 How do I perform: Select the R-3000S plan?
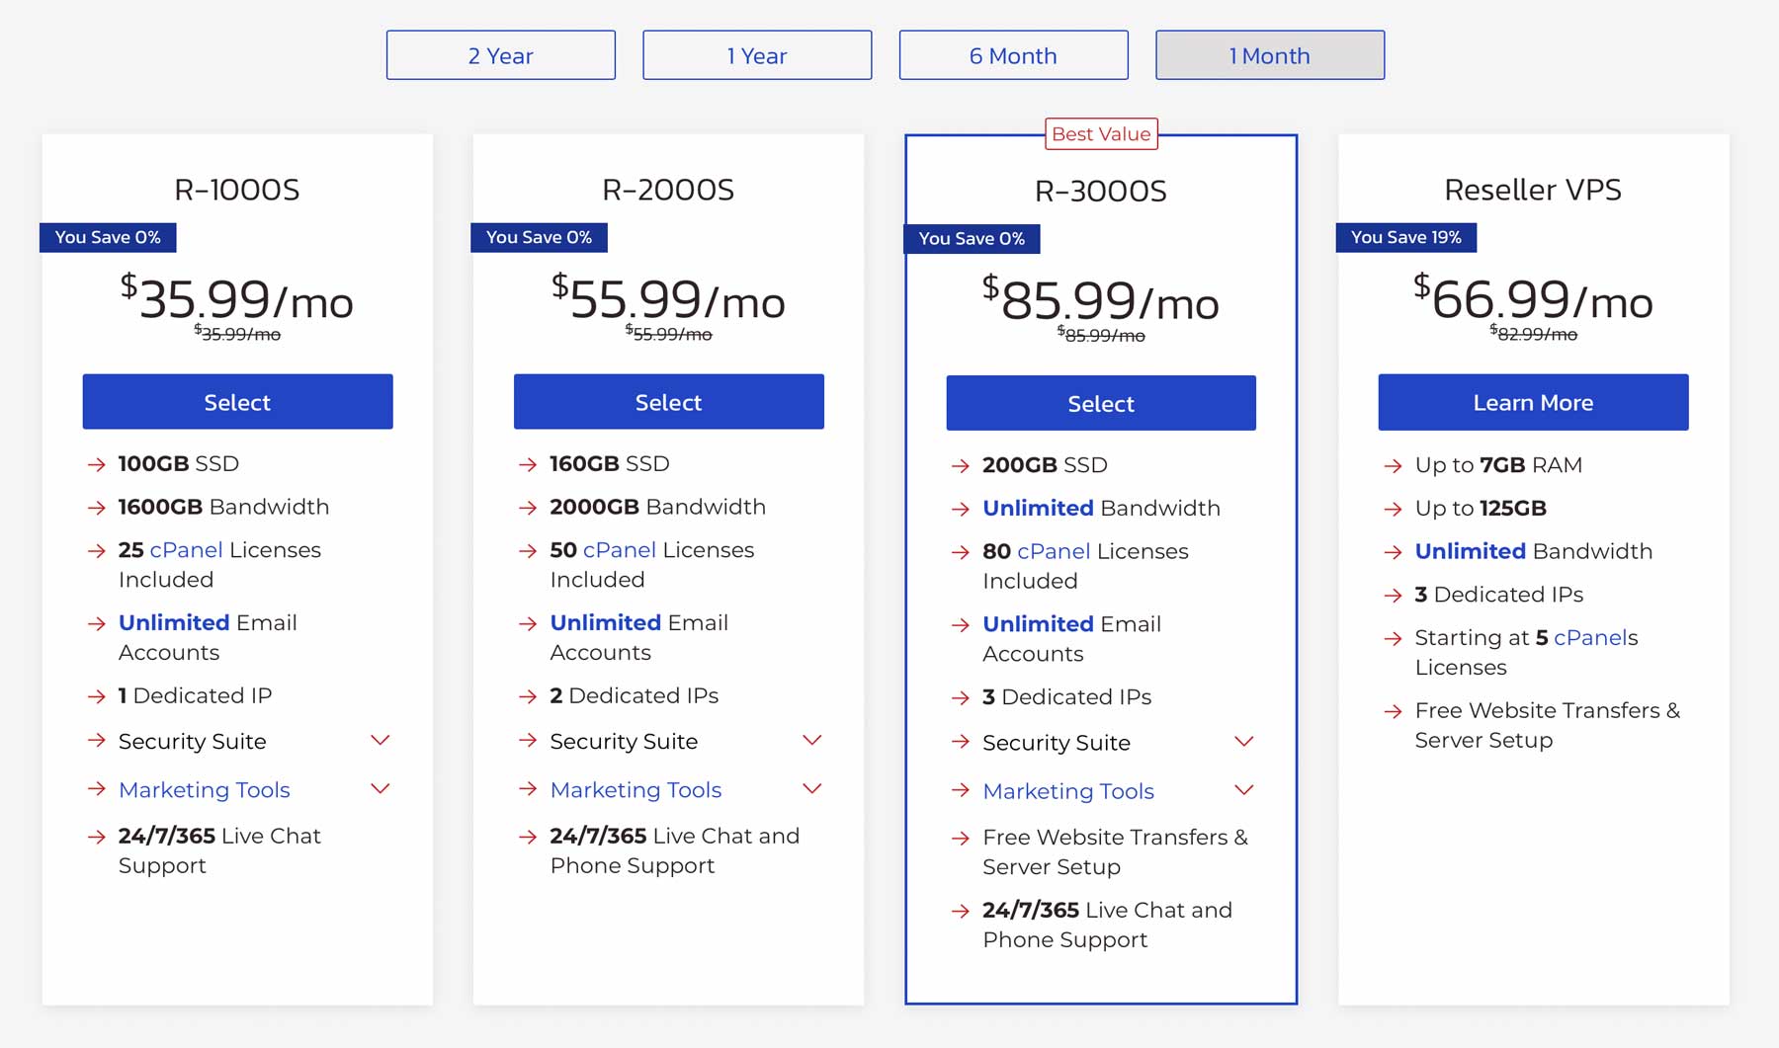1100,402
